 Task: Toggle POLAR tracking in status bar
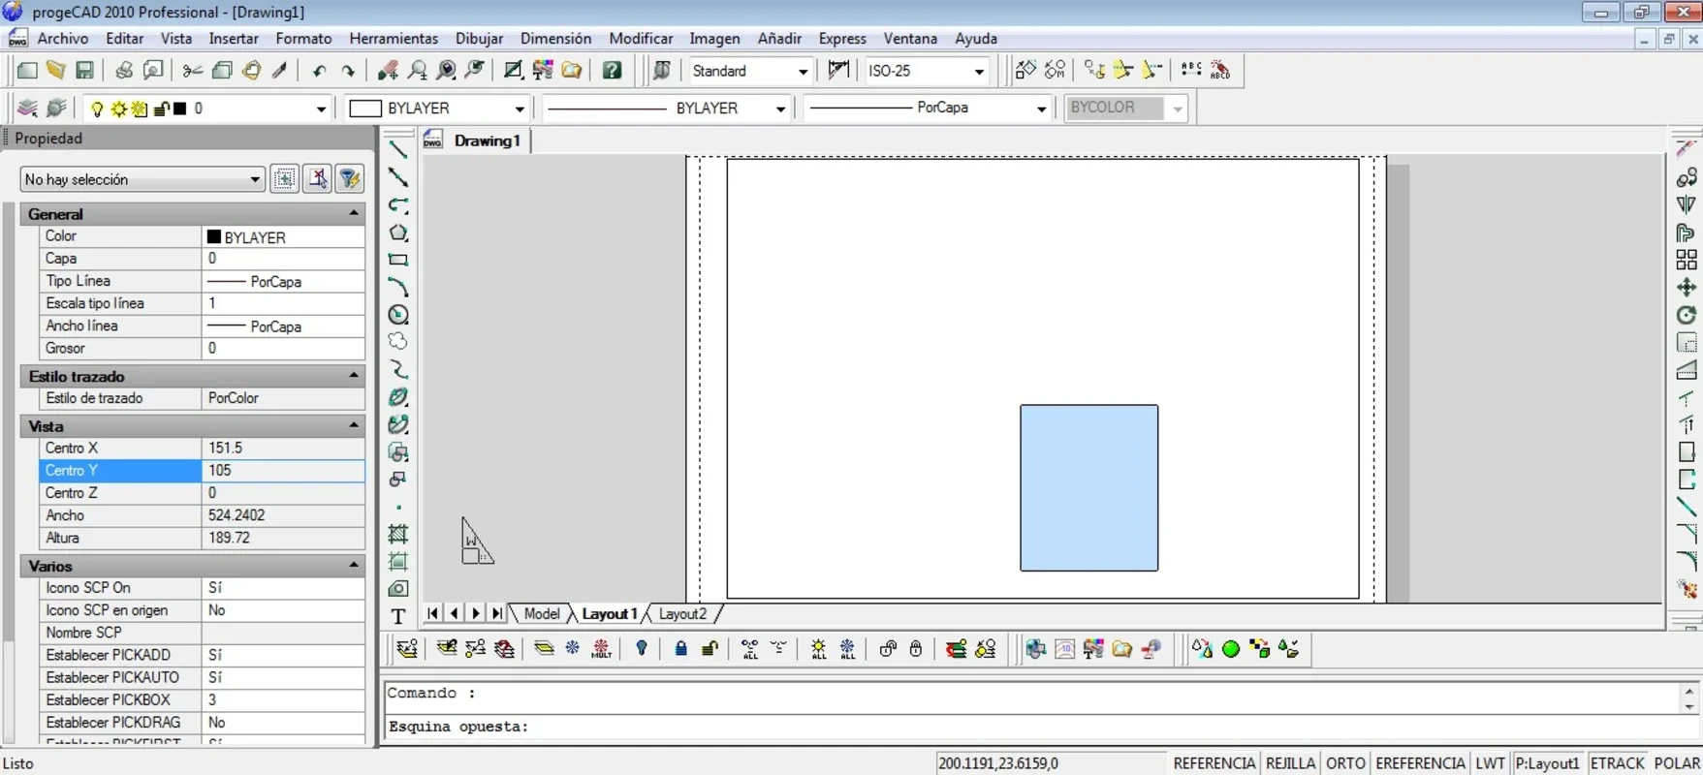1677,763
